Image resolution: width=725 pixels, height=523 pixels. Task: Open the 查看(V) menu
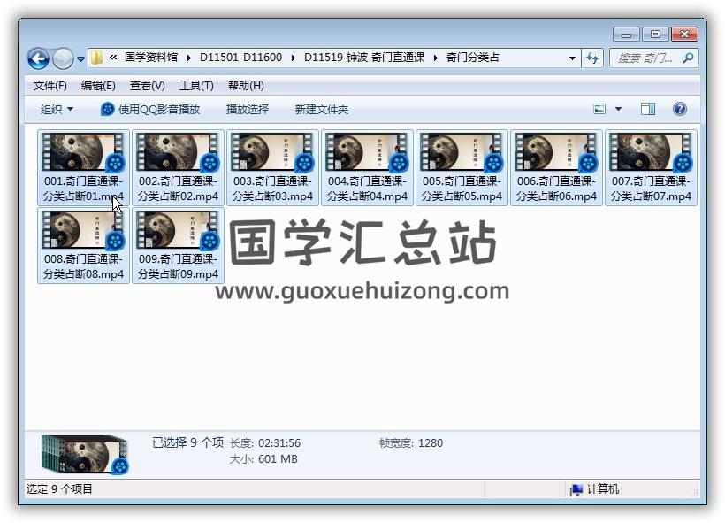[147, 86]
